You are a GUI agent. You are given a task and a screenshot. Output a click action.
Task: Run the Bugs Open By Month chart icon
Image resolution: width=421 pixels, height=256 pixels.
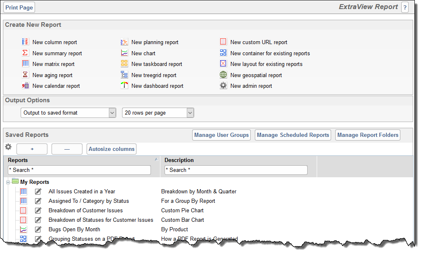24,230
